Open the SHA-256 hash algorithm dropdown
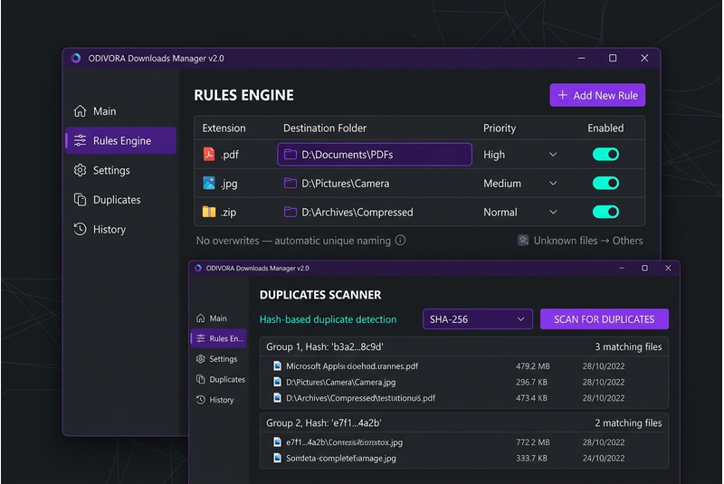This screenshot has height=484, width=724. tap(478, 318)
